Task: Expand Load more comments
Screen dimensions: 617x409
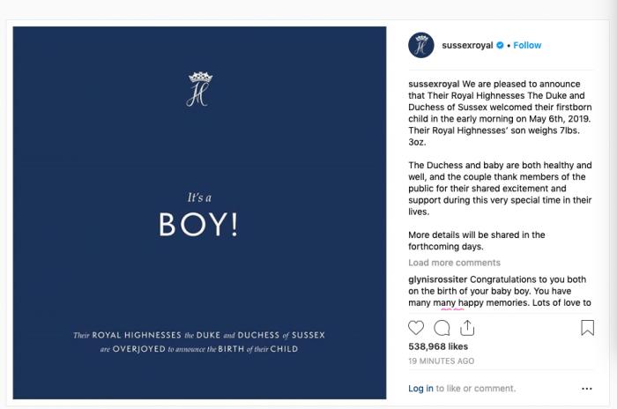Action: click(454, 263)
